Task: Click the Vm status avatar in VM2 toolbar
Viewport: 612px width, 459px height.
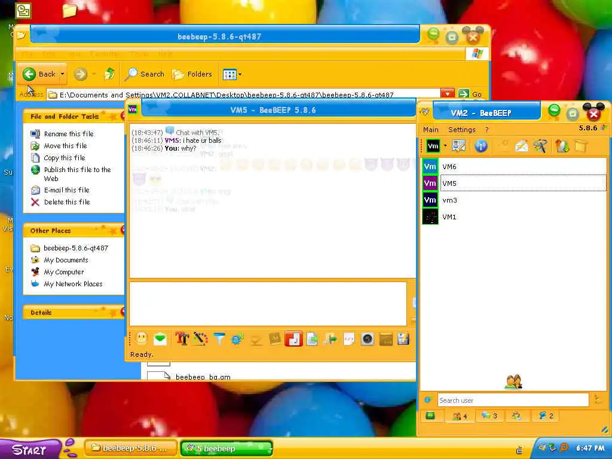Action: click(433, 146)
